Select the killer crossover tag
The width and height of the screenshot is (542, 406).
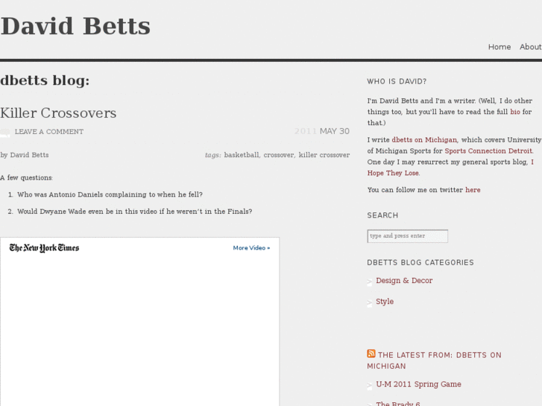point(324,155)
